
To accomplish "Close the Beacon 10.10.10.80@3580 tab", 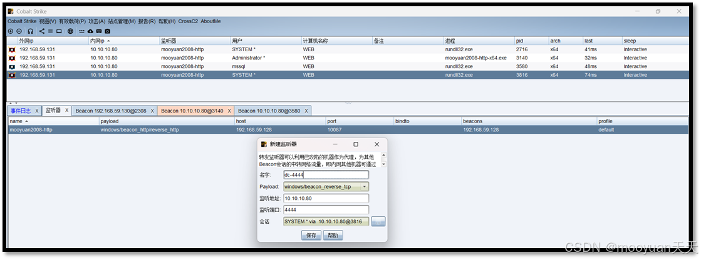I will [x=306, y=111].
